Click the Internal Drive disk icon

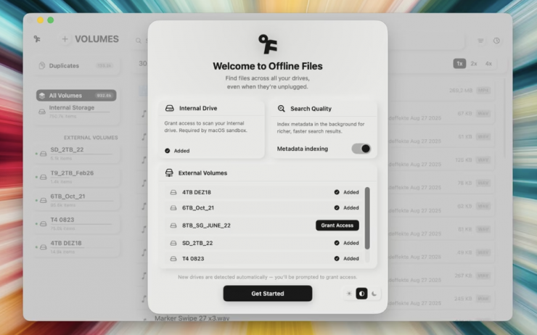[169, 108]
